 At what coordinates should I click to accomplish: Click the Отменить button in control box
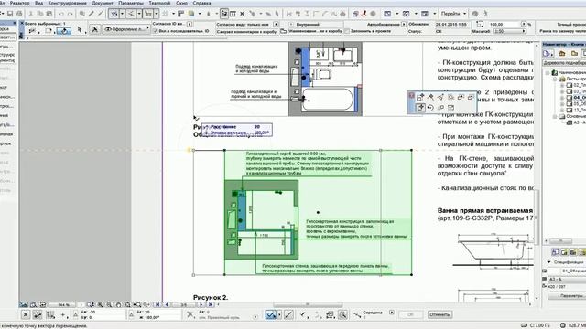pos(439,314)
